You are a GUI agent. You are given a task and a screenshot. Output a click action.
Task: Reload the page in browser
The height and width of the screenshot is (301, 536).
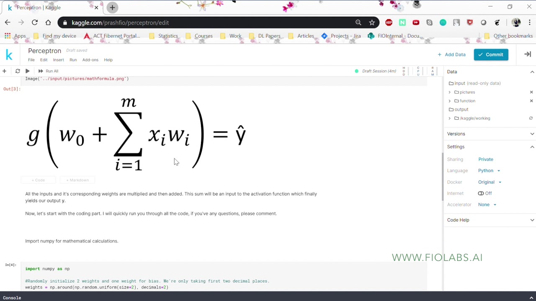(35, 23)
